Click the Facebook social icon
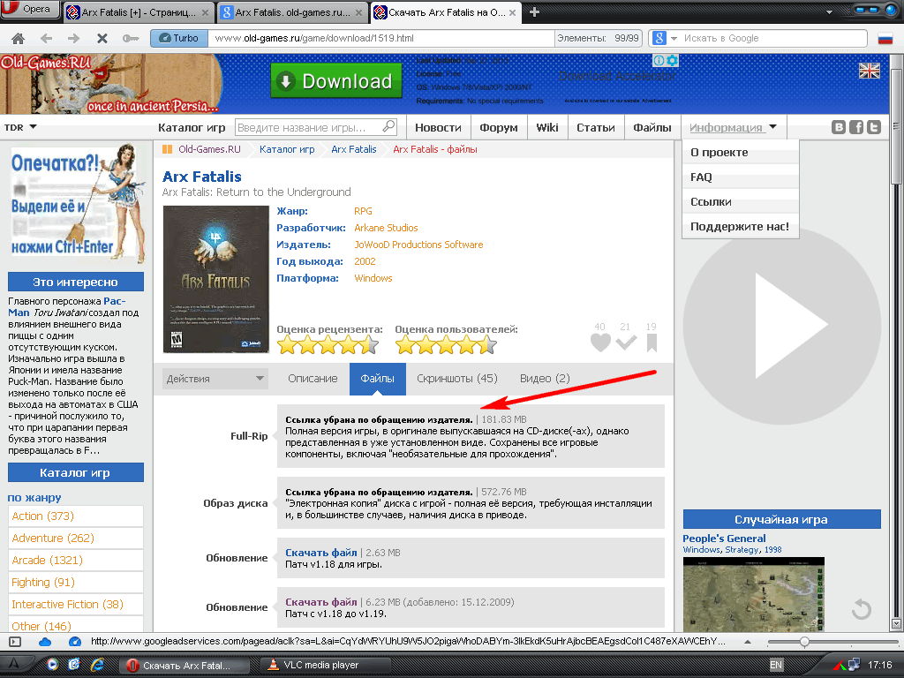 click(x=856, y=127)
